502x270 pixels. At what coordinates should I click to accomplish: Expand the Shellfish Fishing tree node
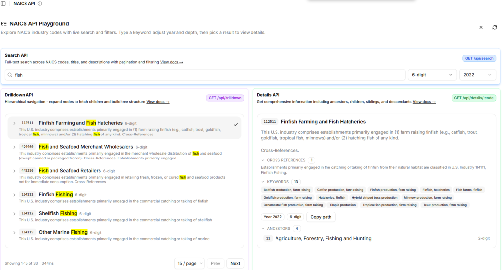click(x=14, y=213)
